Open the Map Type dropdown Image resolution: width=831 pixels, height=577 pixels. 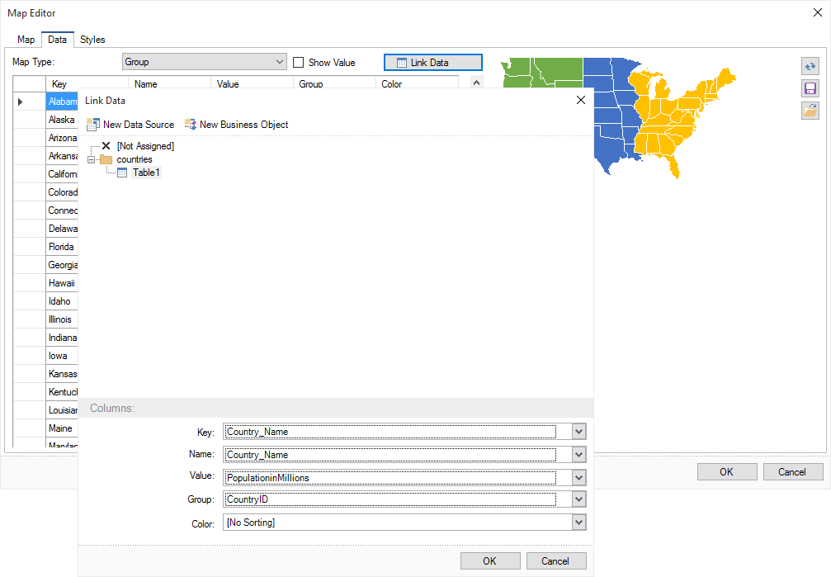[x=279, y=62]
